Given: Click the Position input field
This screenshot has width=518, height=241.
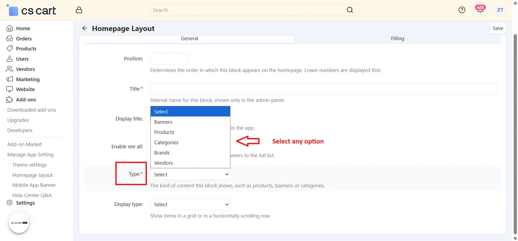Looking at the screenshot, I should [169, 59].
